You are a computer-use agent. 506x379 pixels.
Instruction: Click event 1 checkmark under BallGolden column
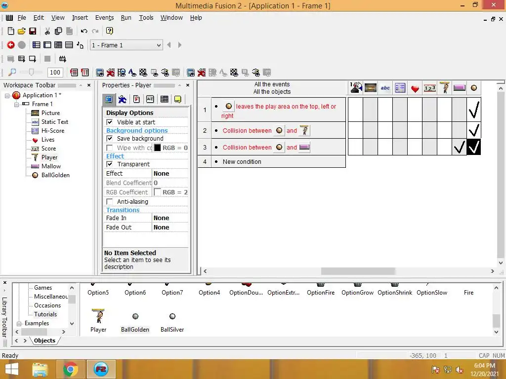click(x=474, y=110)
